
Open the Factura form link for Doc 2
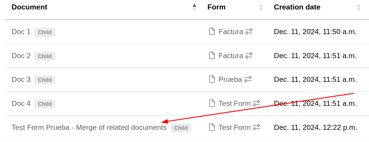pos(231,55)
